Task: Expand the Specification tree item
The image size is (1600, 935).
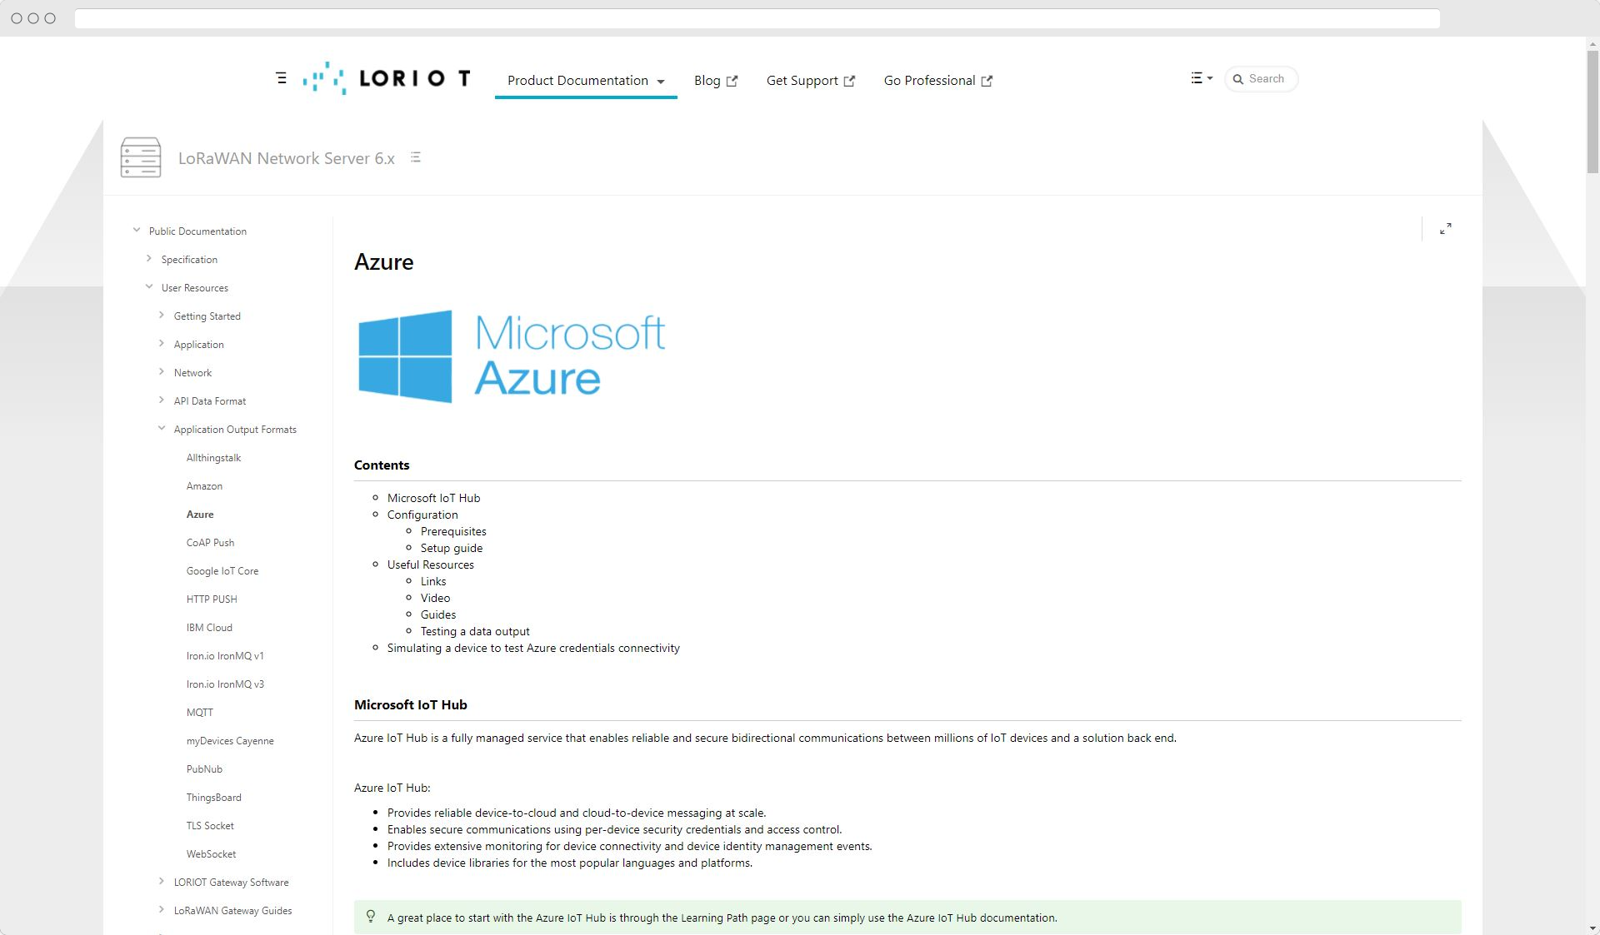Action: click(x=148, y=258)
